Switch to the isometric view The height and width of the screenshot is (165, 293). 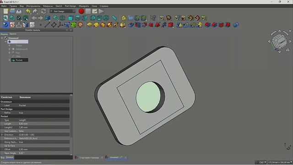(x=62, y=18)
